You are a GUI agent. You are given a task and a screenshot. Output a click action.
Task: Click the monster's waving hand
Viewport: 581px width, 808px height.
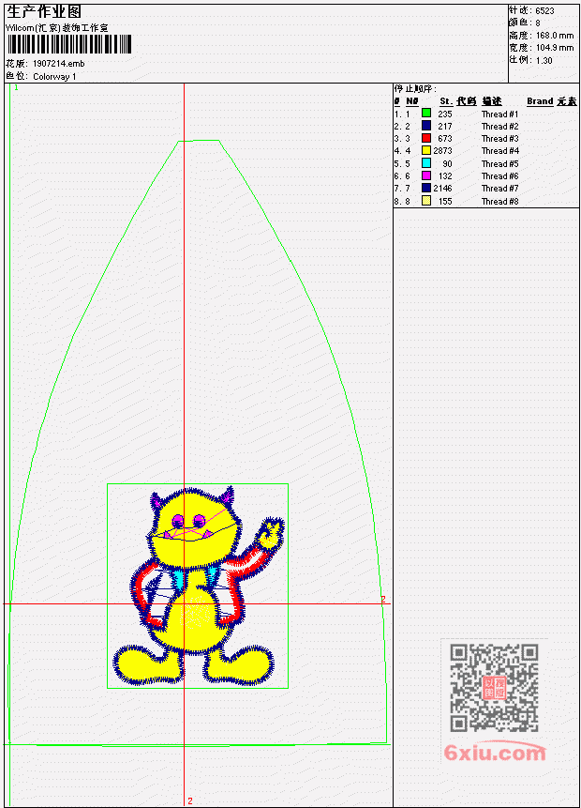(x=270, y=536)
